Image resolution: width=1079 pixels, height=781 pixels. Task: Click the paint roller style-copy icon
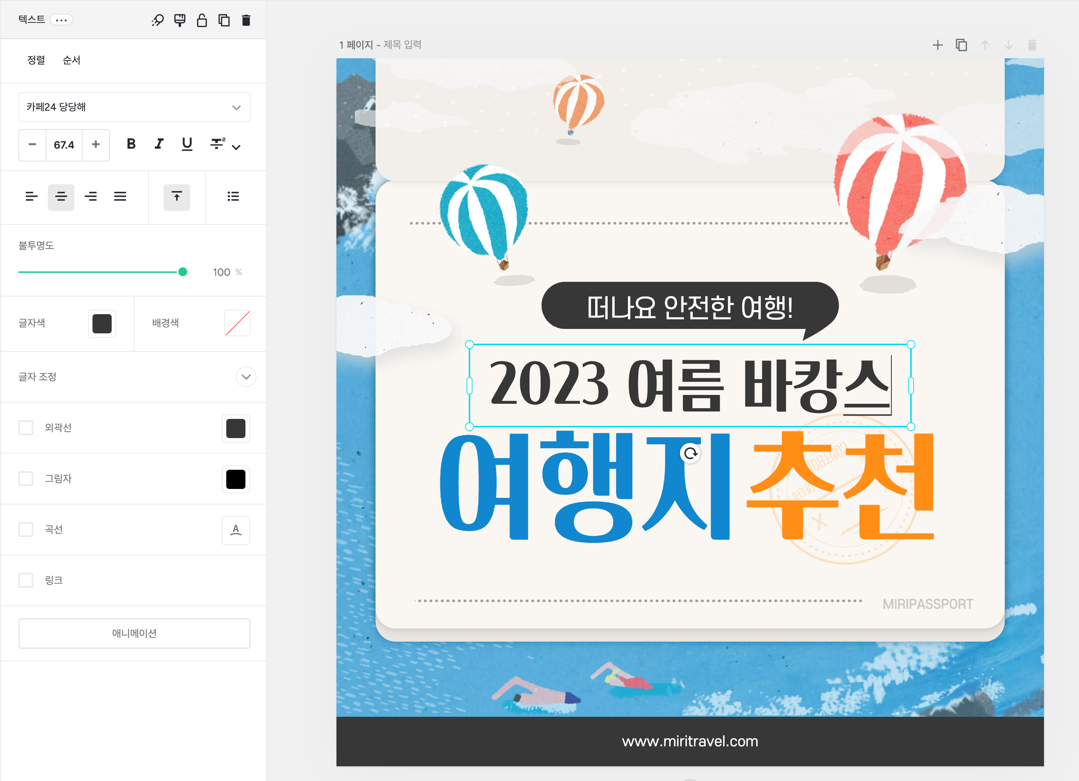(180, 20)
